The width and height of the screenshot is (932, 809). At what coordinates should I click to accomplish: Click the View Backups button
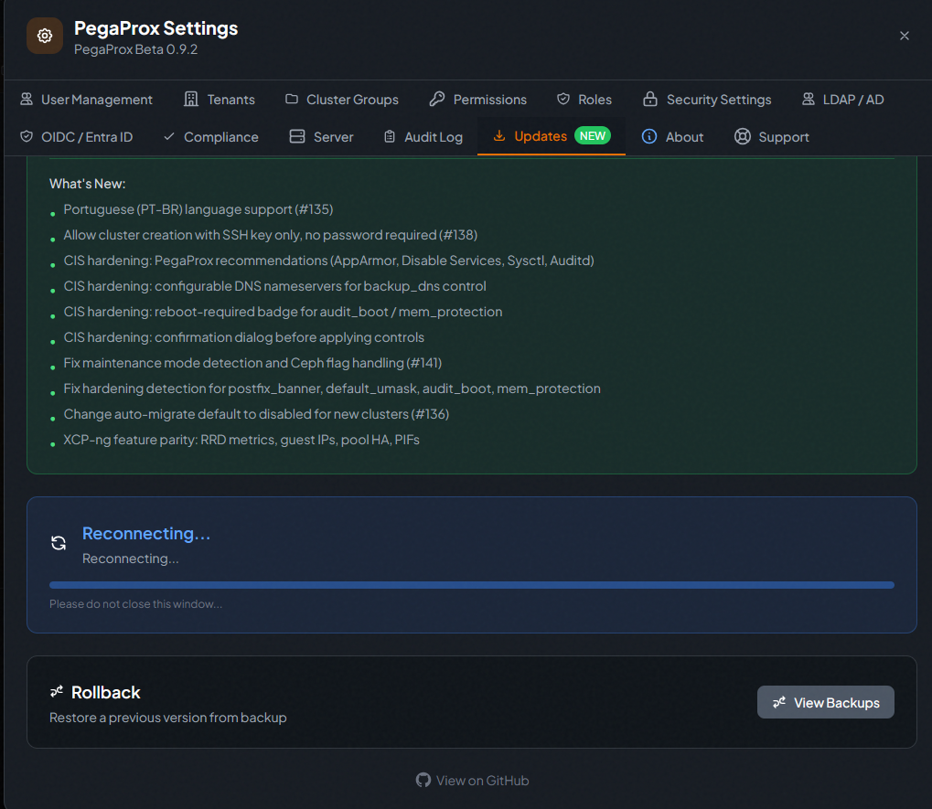(x=826, y=702)
